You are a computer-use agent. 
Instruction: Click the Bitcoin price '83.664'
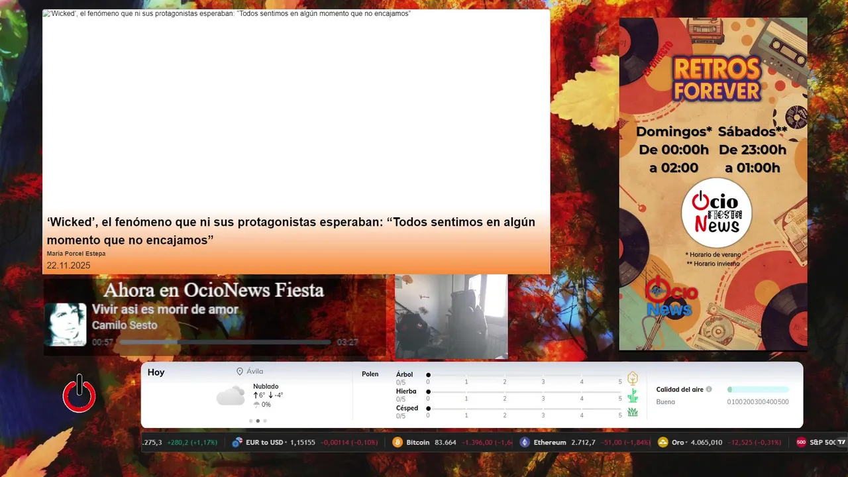445,443
